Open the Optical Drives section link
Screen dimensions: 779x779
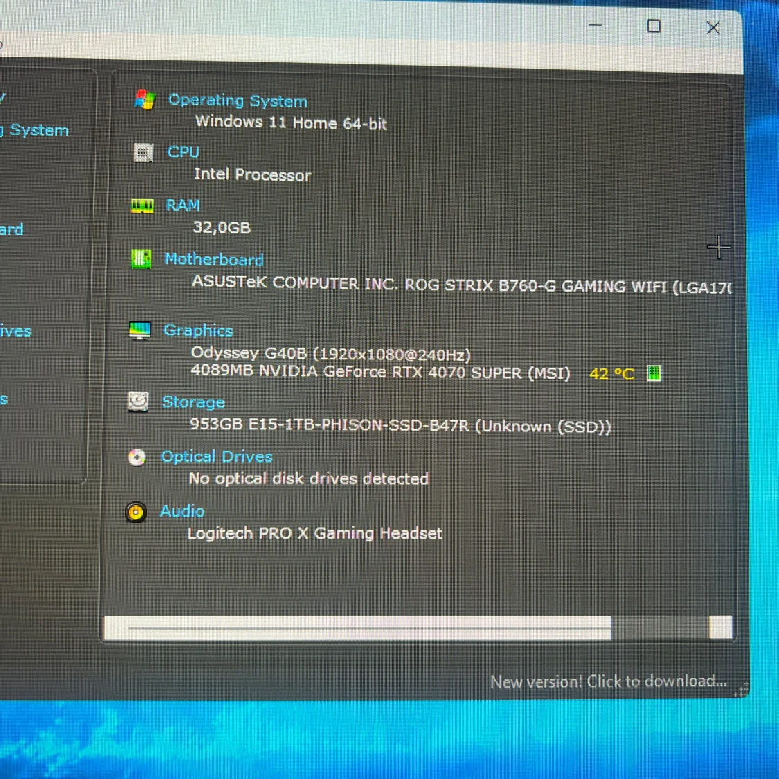point(217,456)
